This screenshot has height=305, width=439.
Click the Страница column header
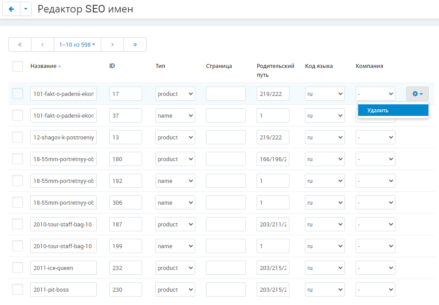tap(219, 66)
